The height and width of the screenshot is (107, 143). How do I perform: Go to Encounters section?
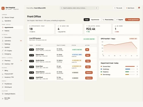click(x=8, y=37)
